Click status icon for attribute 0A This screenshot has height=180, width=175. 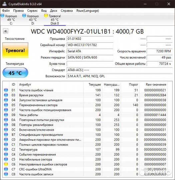[x=6, y=120]
